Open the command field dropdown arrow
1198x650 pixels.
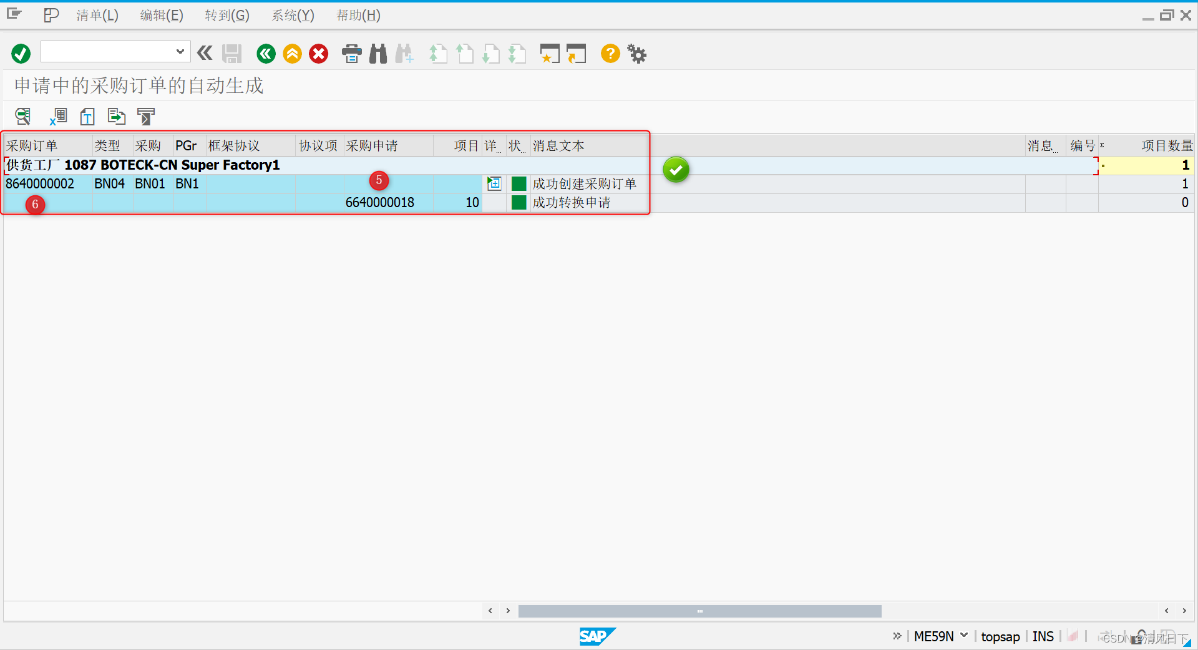pyautogui.click(x=180, y=52)
